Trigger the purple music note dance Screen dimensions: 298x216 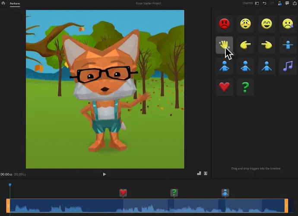click(x=288, y=66)
